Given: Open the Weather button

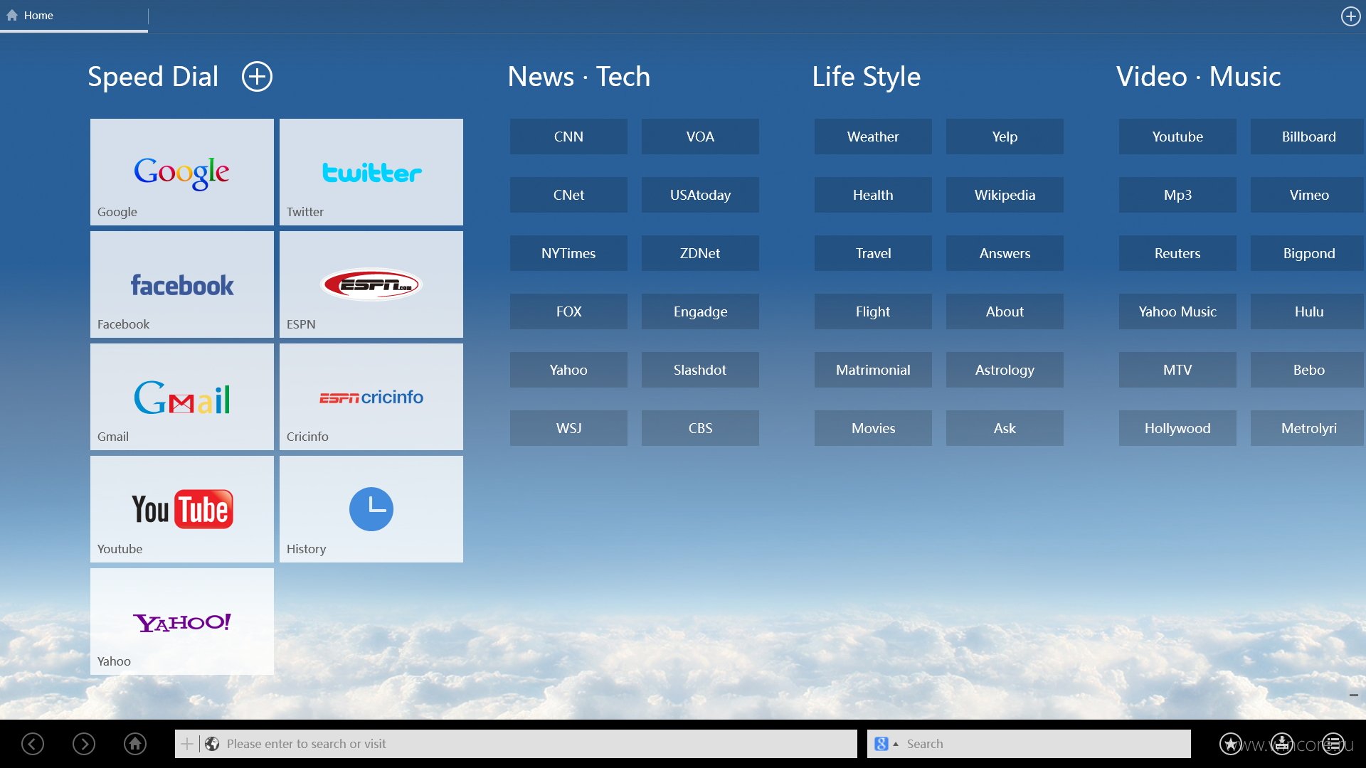Looking at the screenshot, I should tap(873, 137).
